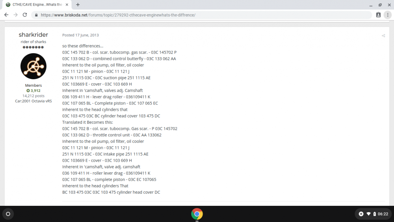Open the Chrome three-dot menu

point(388,15)
